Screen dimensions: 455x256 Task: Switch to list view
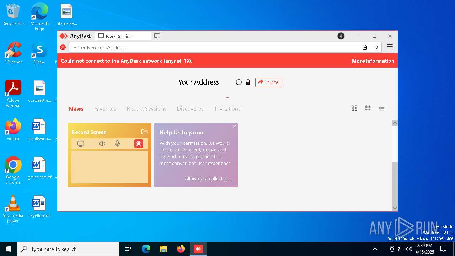click(381, 108)
